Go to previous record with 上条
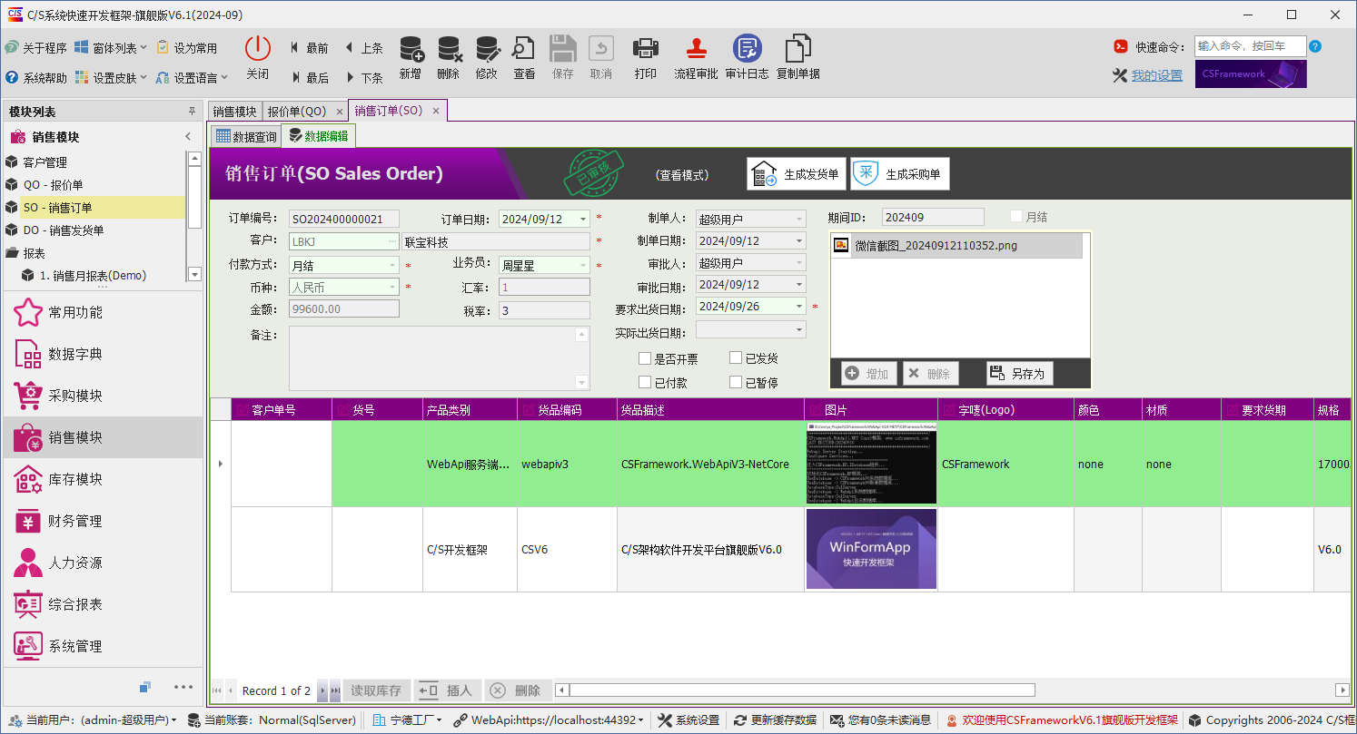 coord(363,48)
